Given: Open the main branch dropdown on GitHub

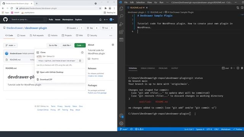Looking at the screenshot, I should point(10,45).
